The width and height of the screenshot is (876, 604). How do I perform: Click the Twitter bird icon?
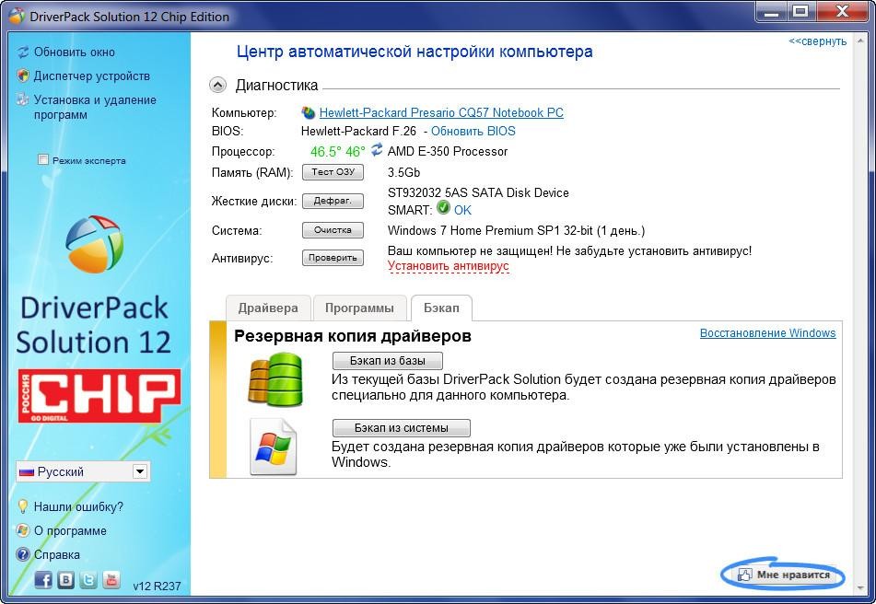point(88,580)
